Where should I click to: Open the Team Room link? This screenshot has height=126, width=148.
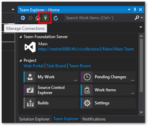click(x=80, y=66)
